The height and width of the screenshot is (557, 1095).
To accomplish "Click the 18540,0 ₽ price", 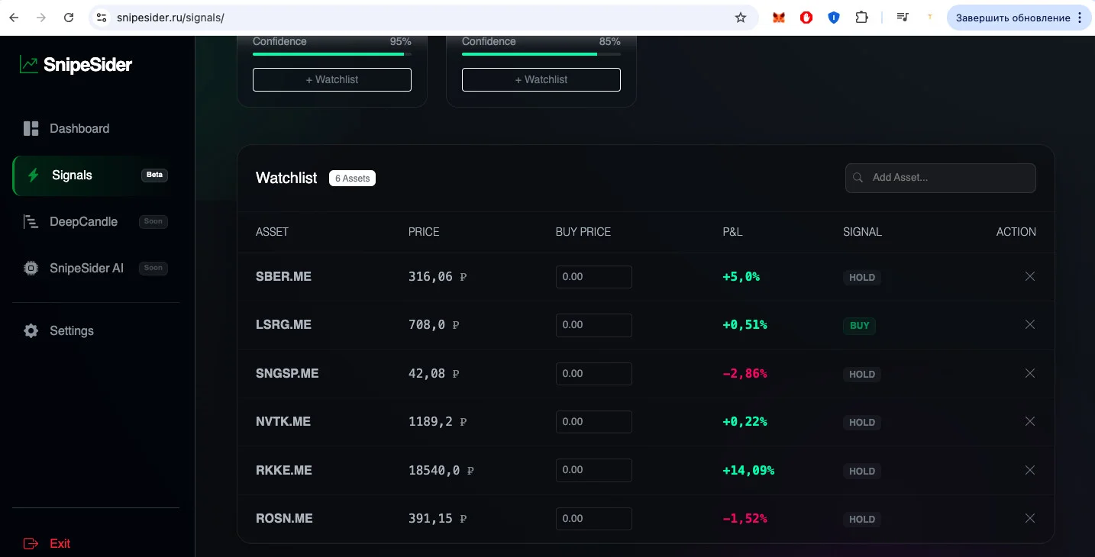I will click(441, 471).
